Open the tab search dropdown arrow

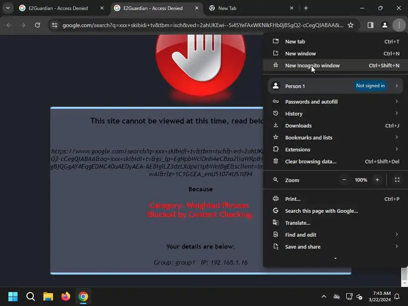[8, 8]
